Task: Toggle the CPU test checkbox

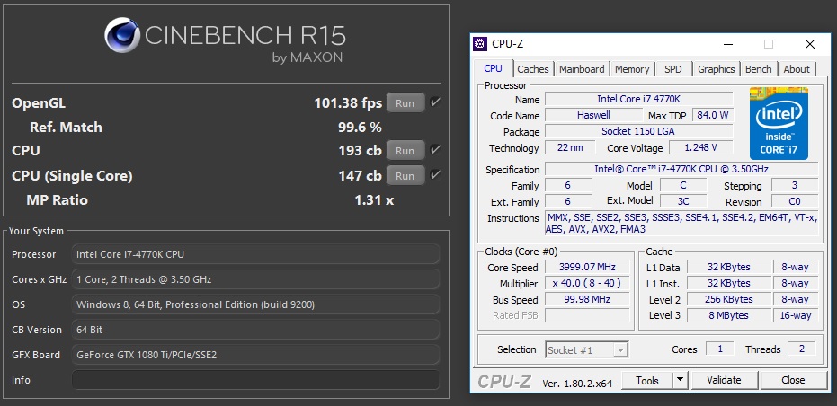Action: [435, 150]
